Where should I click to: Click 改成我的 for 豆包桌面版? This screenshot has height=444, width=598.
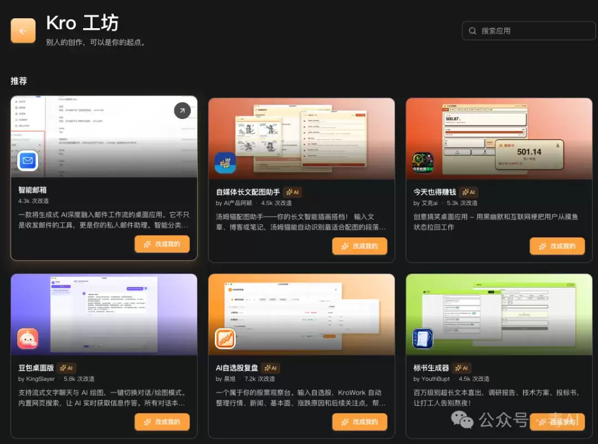(162, 422)
